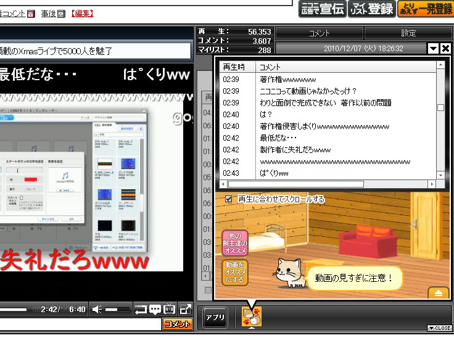Collapse the cat panel with eject icon

pos(439,293)
